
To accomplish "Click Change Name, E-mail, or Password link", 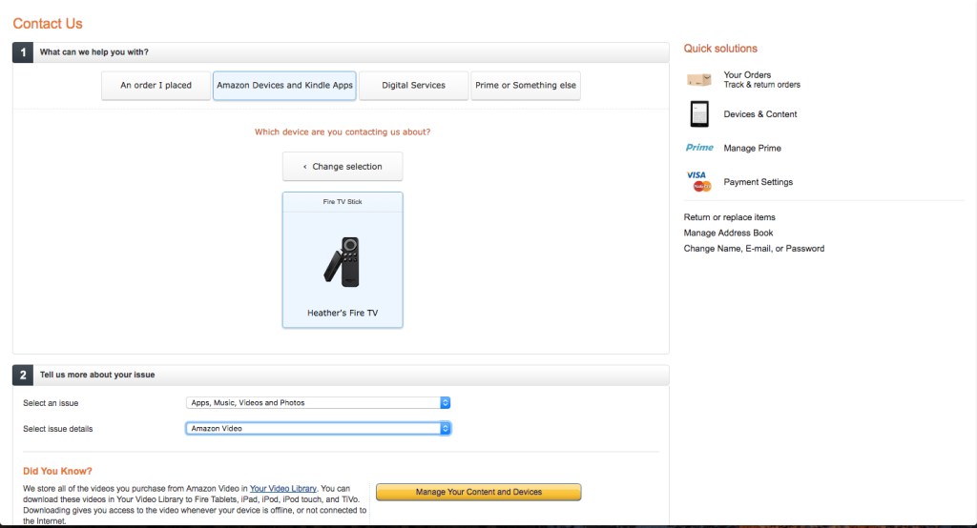I will point(754,249).
